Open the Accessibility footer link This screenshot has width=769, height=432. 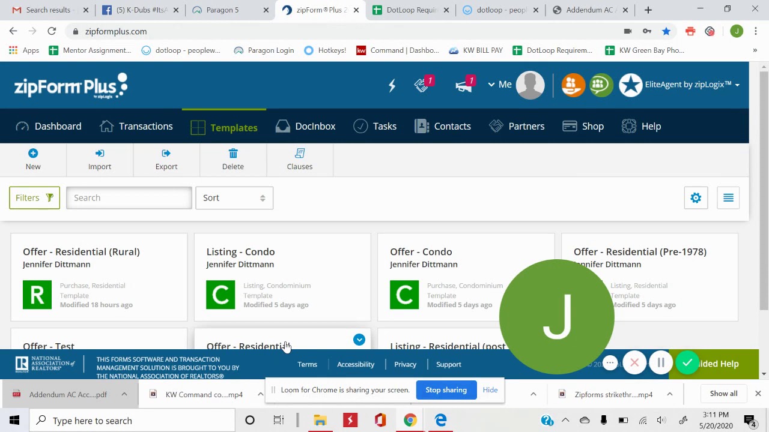click(x=356, y=364)
